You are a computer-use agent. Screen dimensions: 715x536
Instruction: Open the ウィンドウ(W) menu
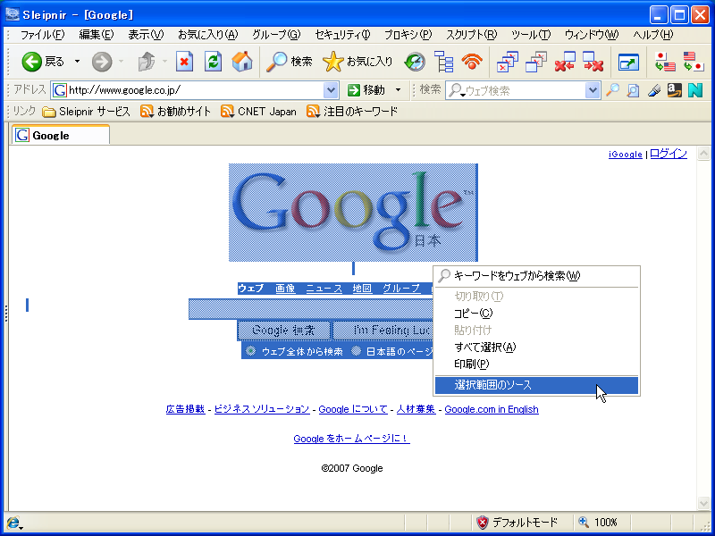pos(592,35)
